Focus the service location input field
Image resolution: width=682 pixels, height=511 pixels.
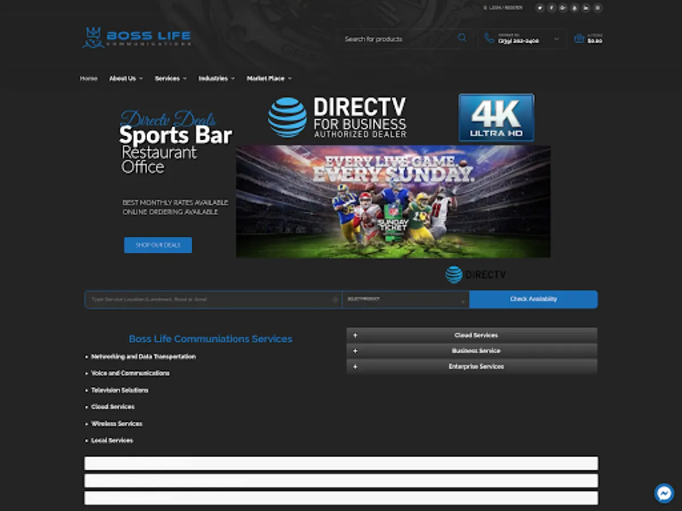point(213,299)
